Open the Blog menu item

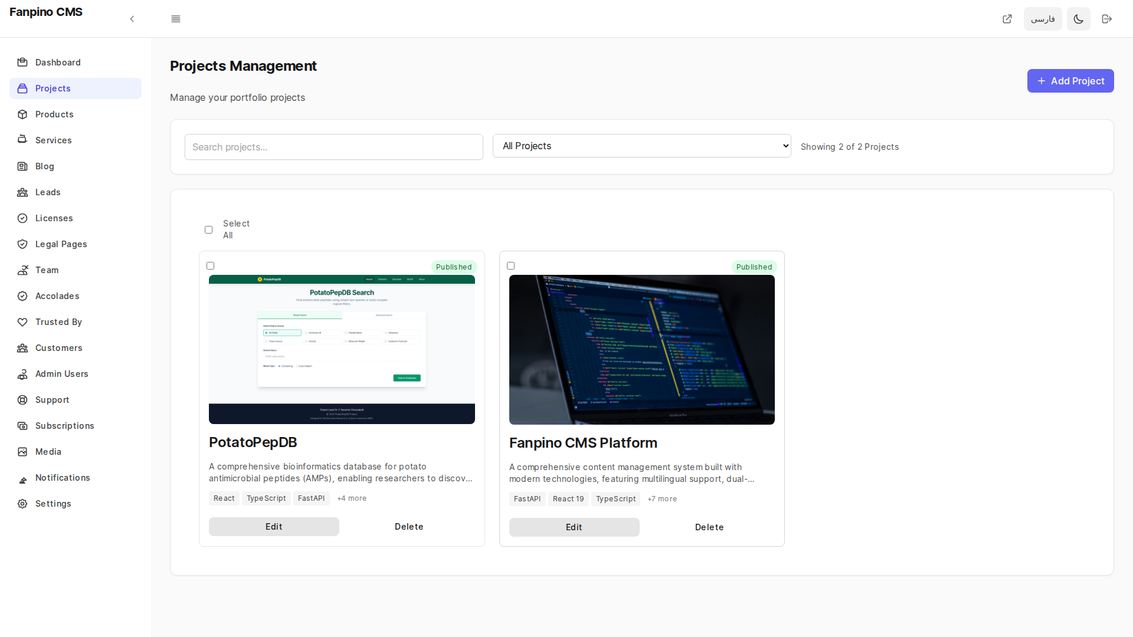pyautogui.click(x=76, y=166)
